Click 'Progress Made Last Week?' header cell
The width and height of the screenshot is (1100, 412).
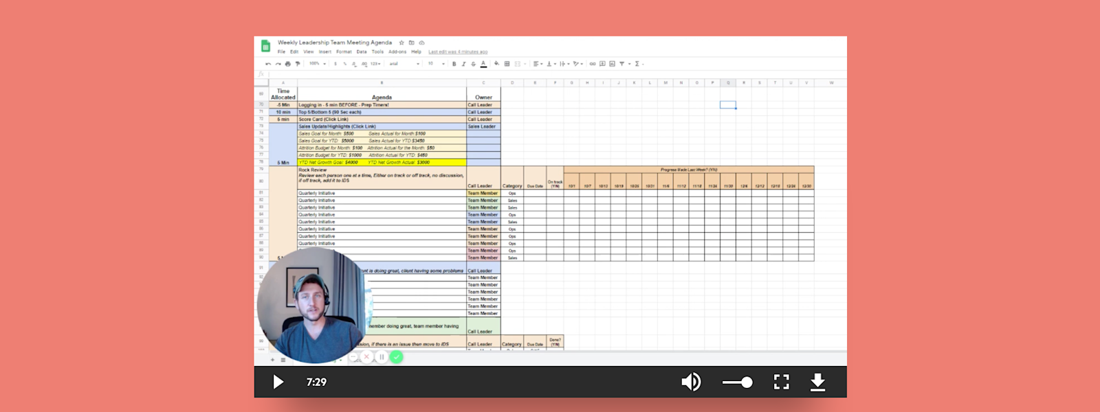(688, 169)
